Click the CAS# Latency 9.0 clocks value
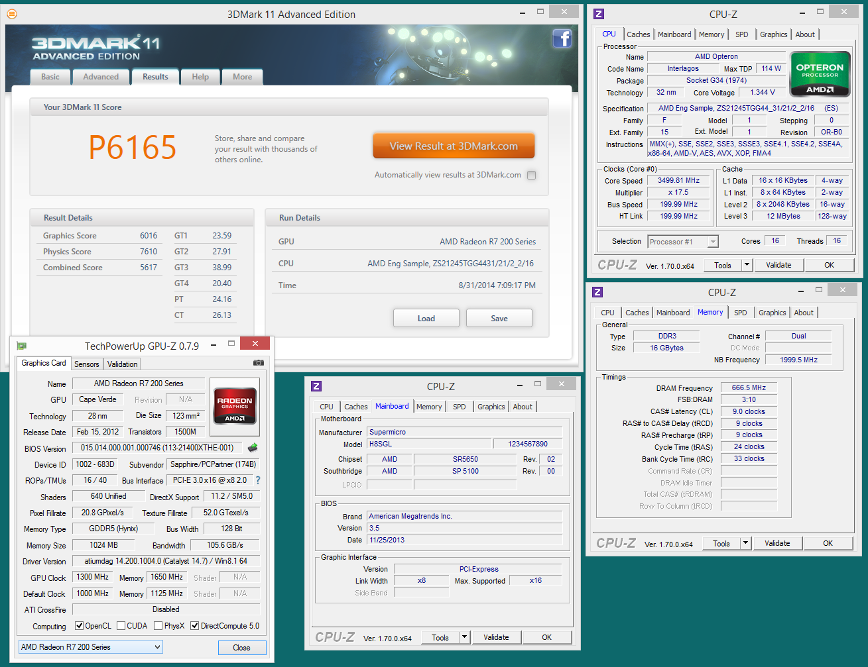Image resolution: width=868 pixels, height=667 pixels. click(x=749, y=411)
